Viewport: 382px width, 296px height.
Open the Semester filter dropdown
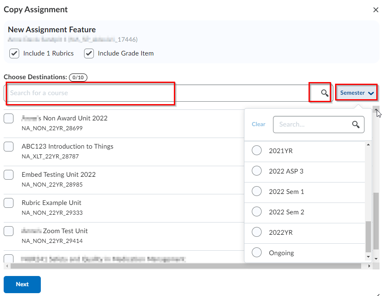pos(356,93)
